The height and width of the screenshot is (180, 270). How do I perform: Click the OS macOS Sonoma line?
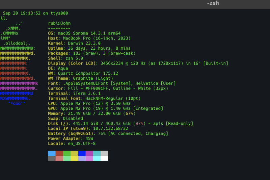click(89, 33)
